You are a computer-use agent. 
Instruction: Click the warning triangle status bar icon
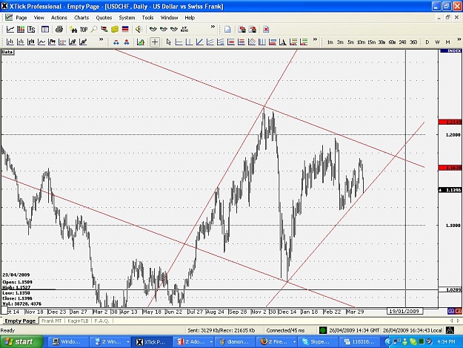coord(450,330)
